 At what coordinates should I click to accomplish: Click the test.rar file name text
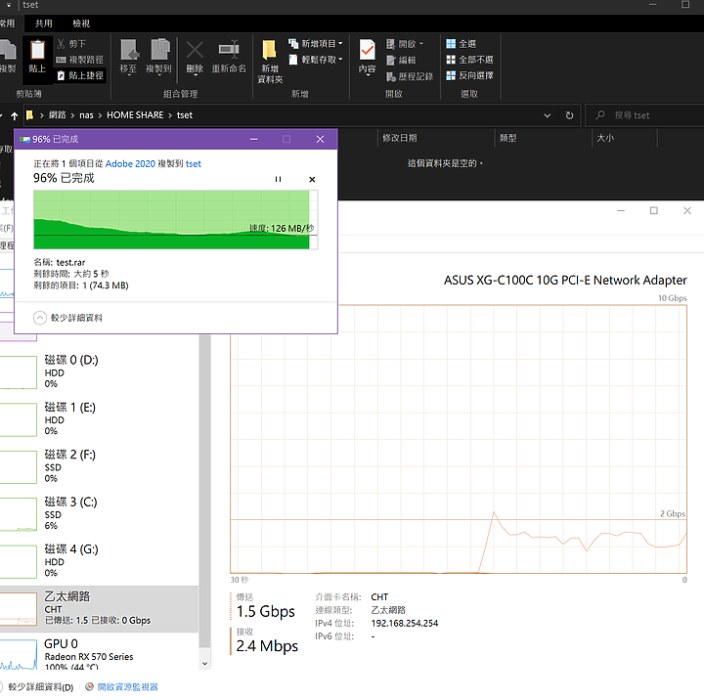click(71, 263)
